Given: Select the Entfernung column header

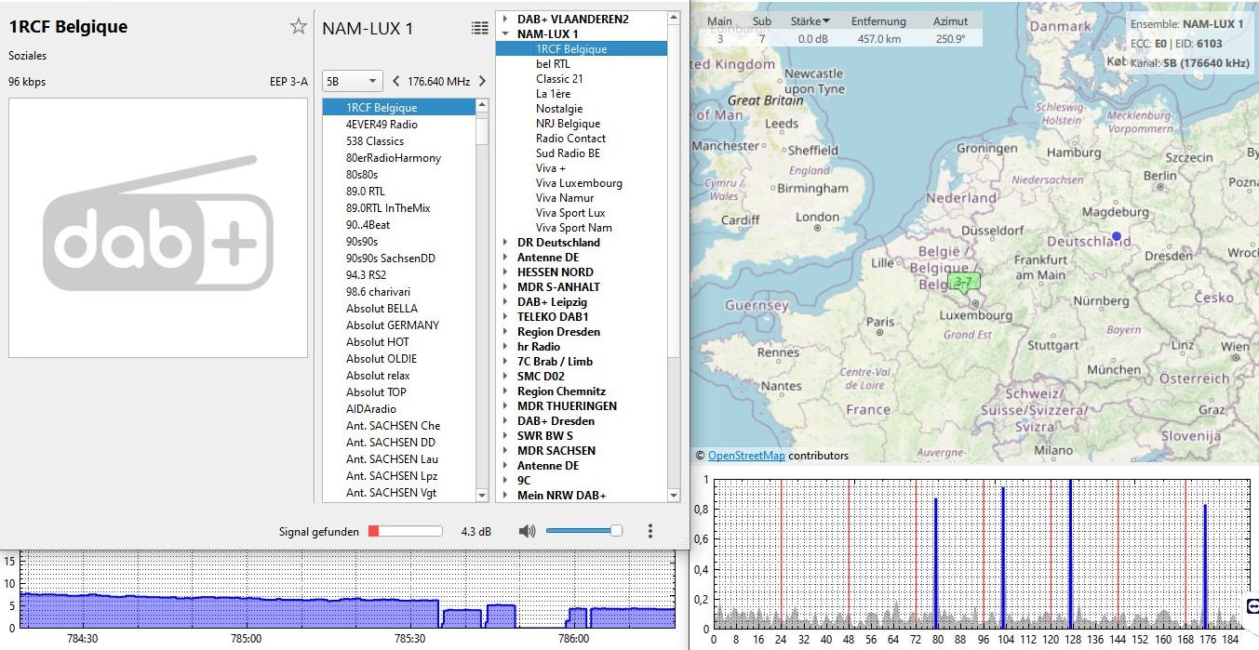Looking at the screenshot, I should pyautogui.click(x=878, y=21).
